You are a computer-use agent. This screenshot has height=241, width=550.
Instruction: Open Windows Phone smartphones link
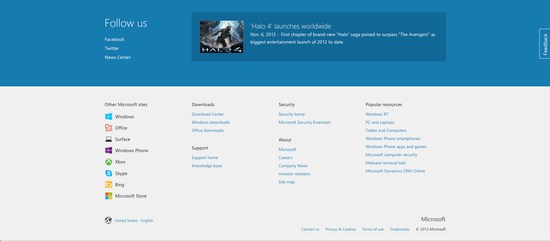point(393,139)
